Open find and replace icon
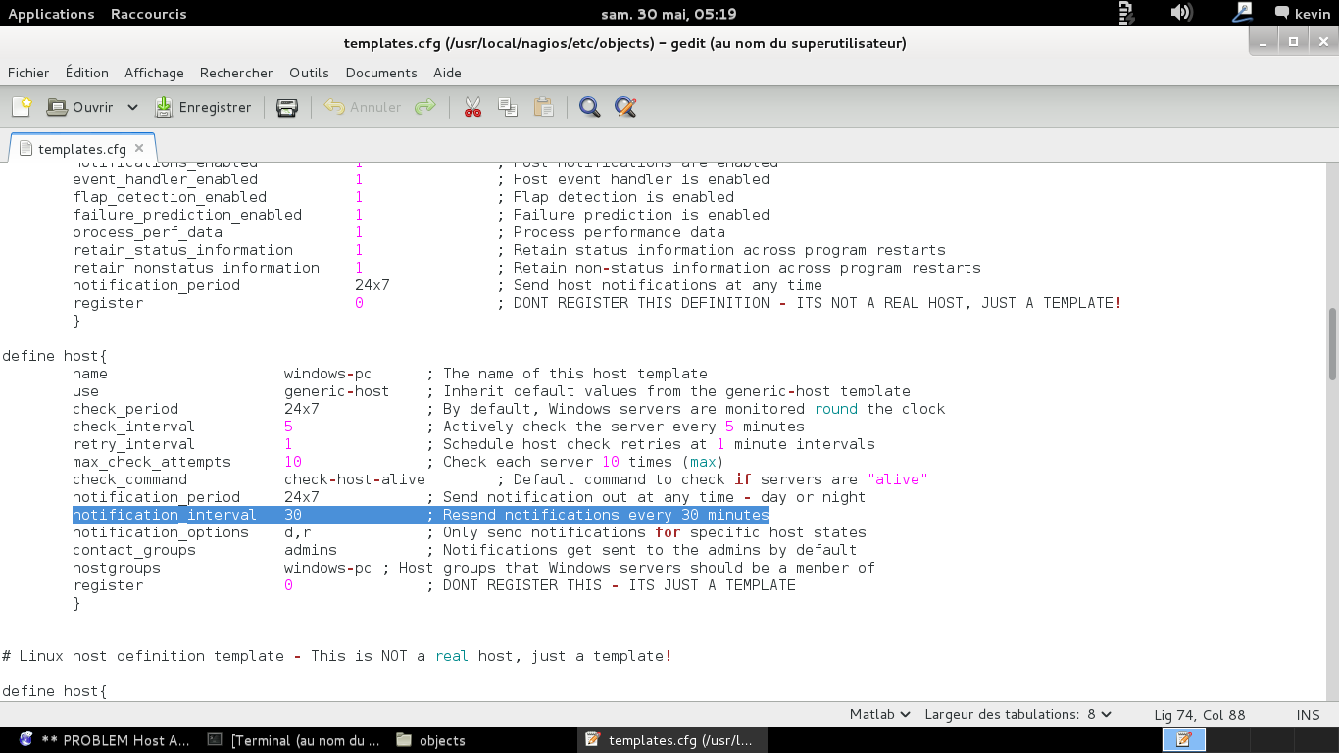Image resolution: width=1339 pixels, height=753 pixels. pos(625,107)
